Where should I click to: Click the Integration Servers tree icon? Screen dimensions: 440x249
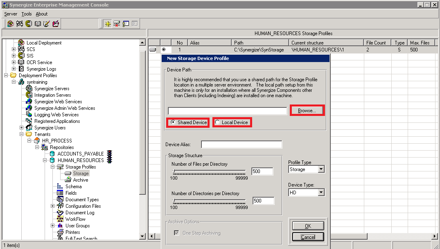point(29,95)
